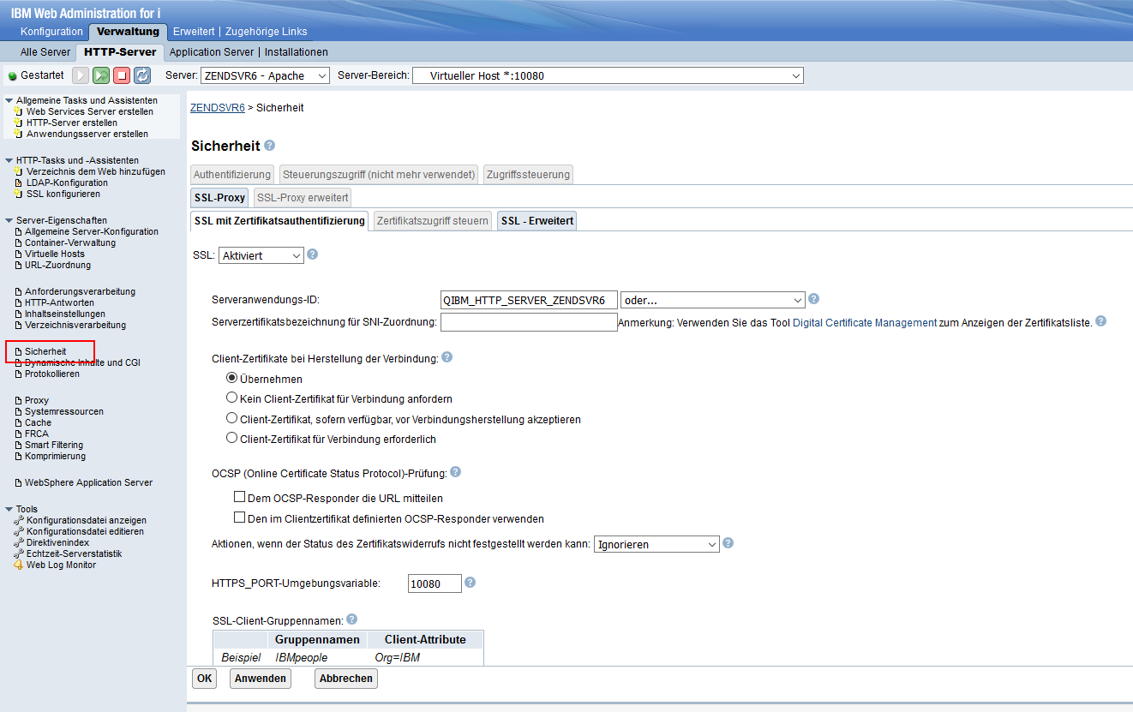
Task: Check 'Den im Clientzertifikat definierten OCSP-Responder verwenden'
Action: pyautogui.click(x=240, y=518)
